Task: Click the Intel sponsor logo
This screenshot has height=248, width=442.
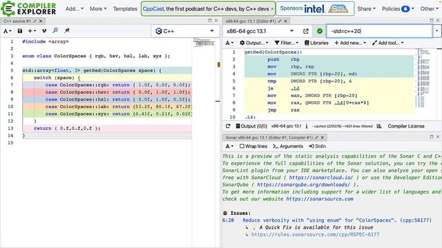Action: tap(314, 9)
